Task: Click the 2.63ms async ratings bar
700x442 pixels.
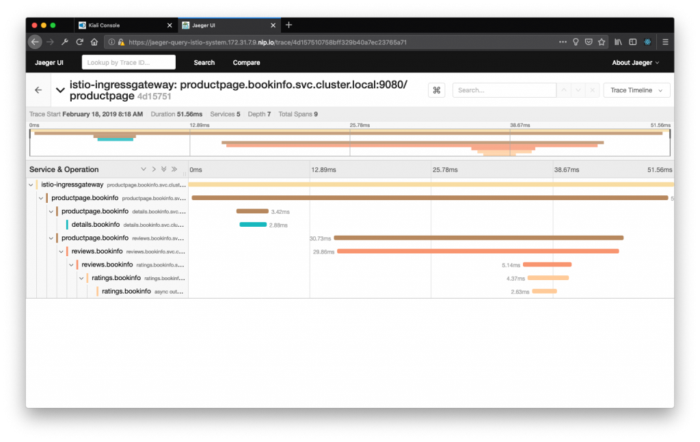Action: pyautogui.click(x=544, y=291)
